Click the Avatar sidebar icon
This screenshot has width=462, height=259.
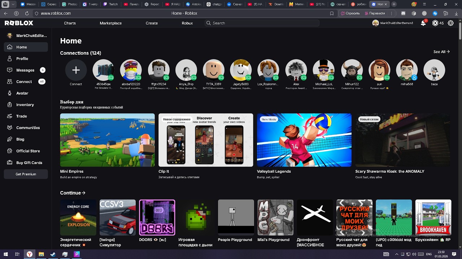(x=10, y=93)
